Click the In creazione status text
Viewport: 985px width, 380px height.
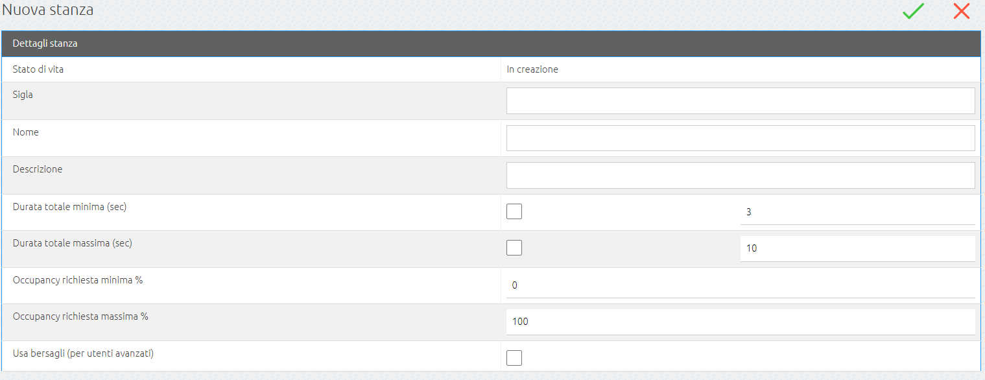point(532,69)
